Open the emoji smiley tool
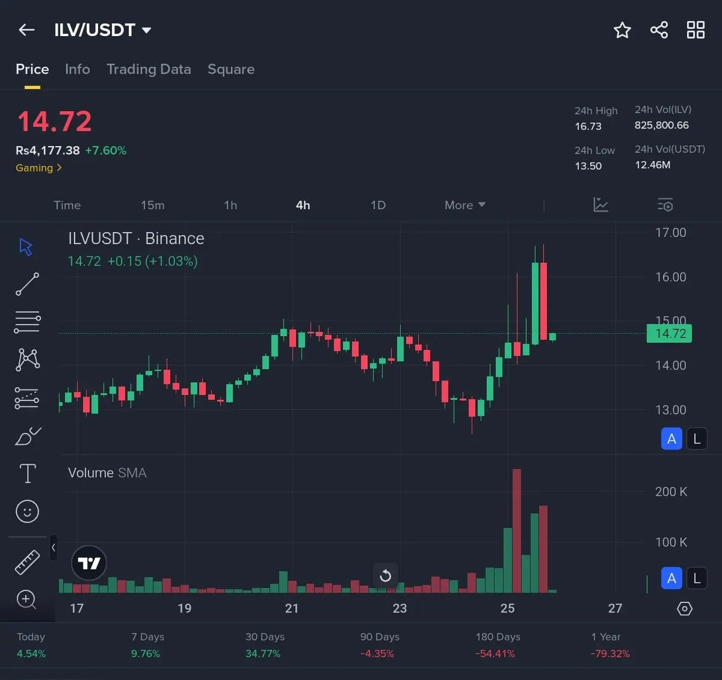Image resolution: width=722 pixels, height=680 pixels. coord(27,512)
